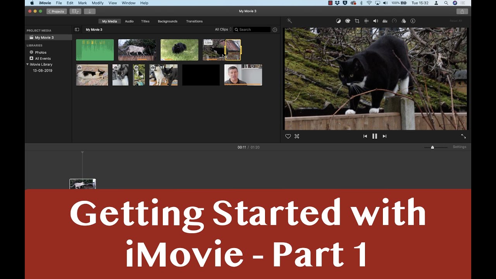Switch to the Backgrounds tab
Image resolution: width=496 pixels, height=279 pixels.
167,21
